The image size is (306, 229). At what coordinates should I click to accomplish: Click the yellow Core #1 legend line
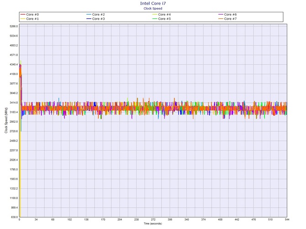coord(23,19)
